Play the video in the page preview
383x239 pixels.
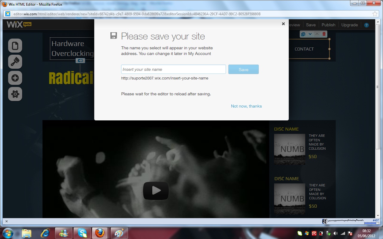(156, 191)
